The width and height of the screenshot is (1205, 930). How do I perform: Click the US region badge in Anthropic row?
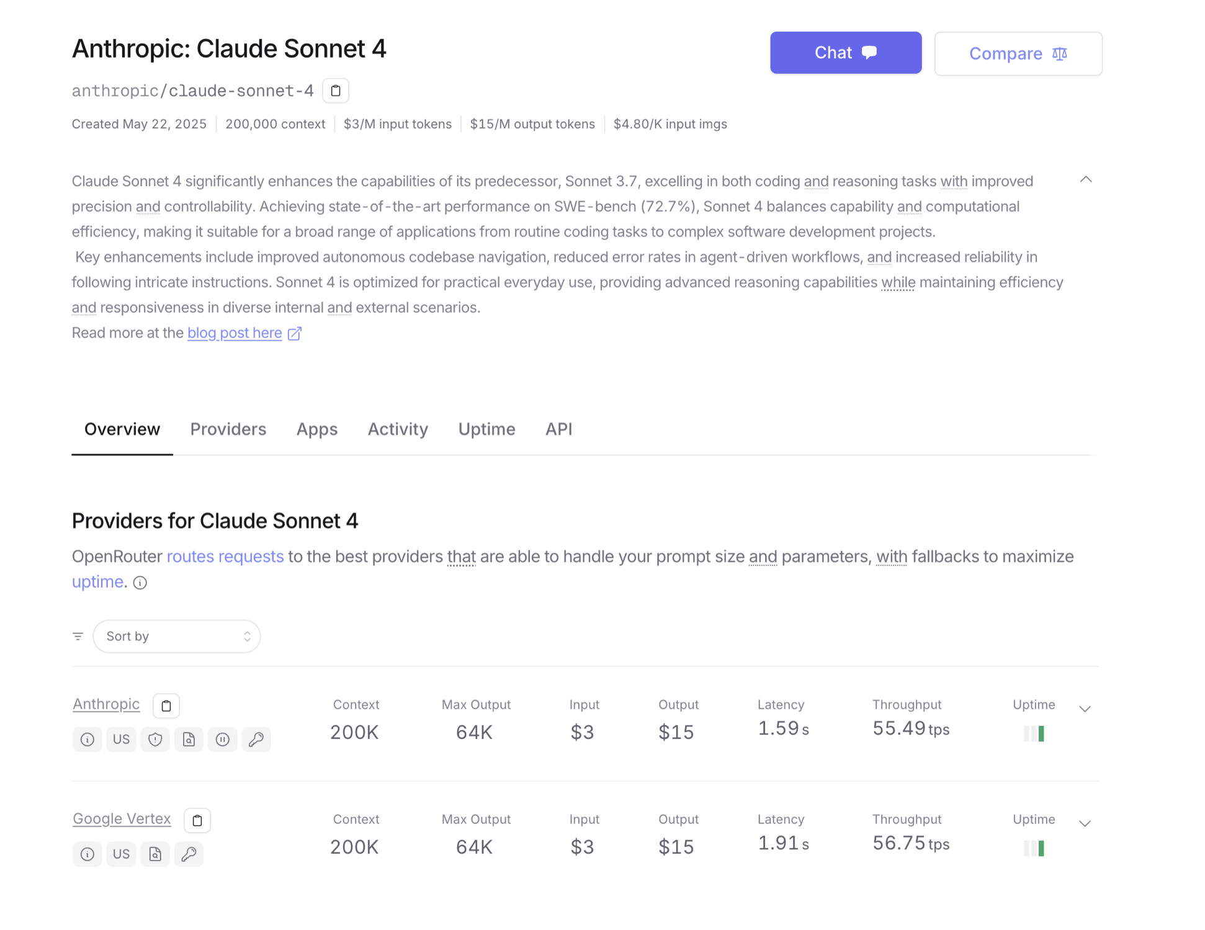coord(121,740)
